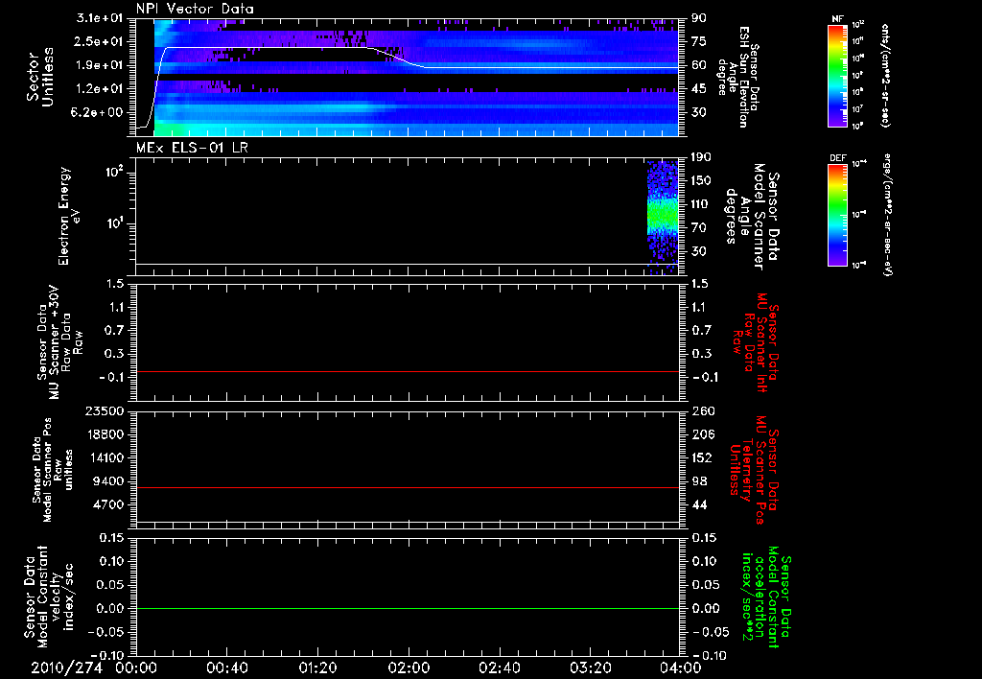Click the 04:00 time tick label
Screen dimensions: 982x679
(x=681, y=667)
